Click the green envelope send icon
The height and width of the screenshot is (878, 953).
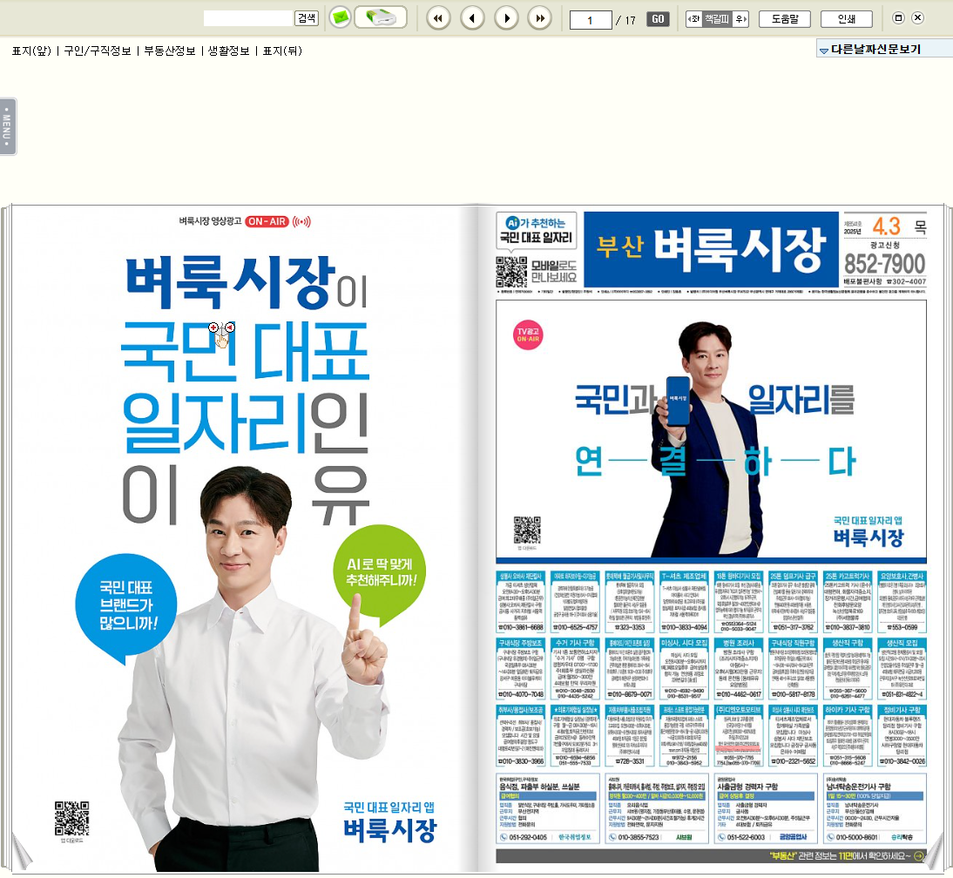click(339, 17)
